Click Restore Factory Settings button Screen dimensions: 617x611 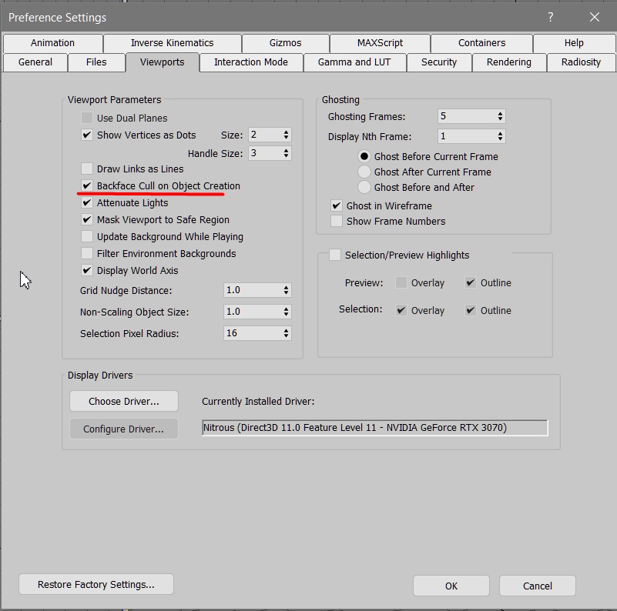pyautogui.click(x=96, y=584)
